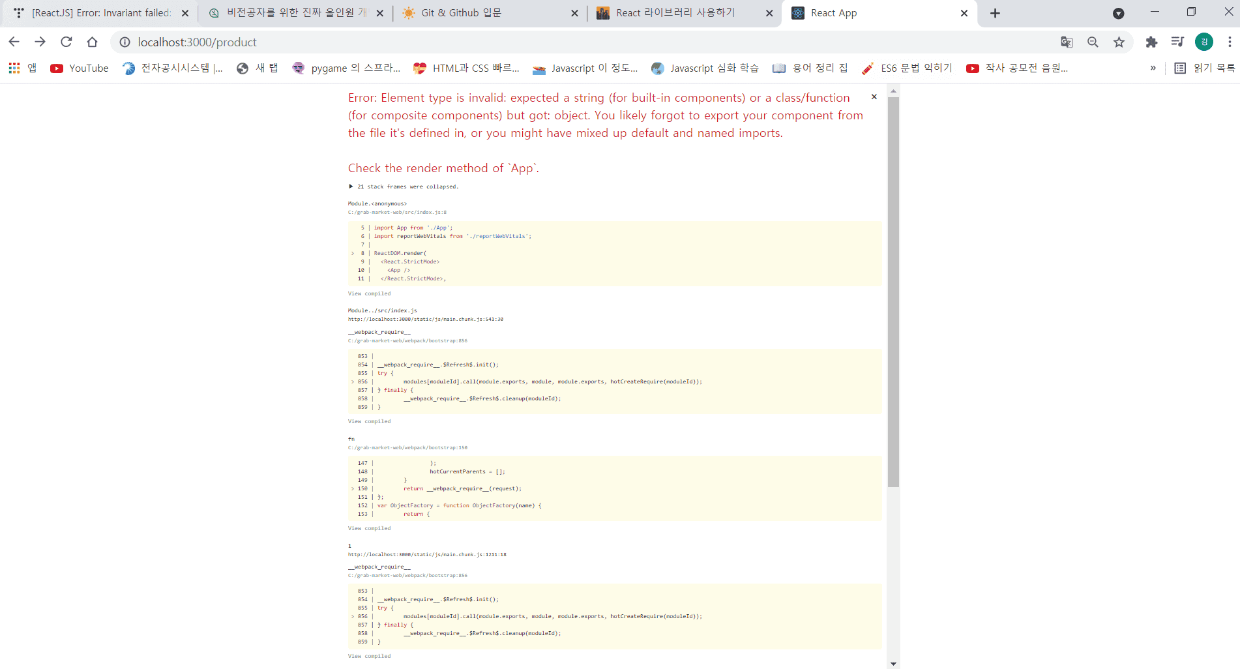Switch to the React 라이브러리 사용하기 tab
Viewport: 1240px width, 669px height.
tap(685, 13)
